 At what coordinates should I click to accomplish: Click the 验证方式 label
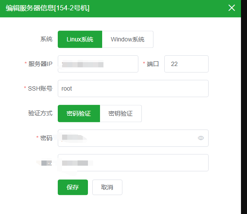click(41, 113)
